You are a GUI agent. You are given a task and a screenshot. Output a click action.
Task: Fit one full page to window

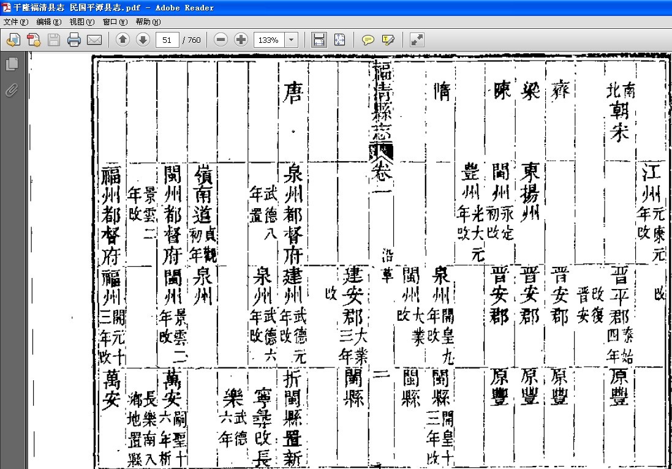pyautogui.click(x=339, y=40)
